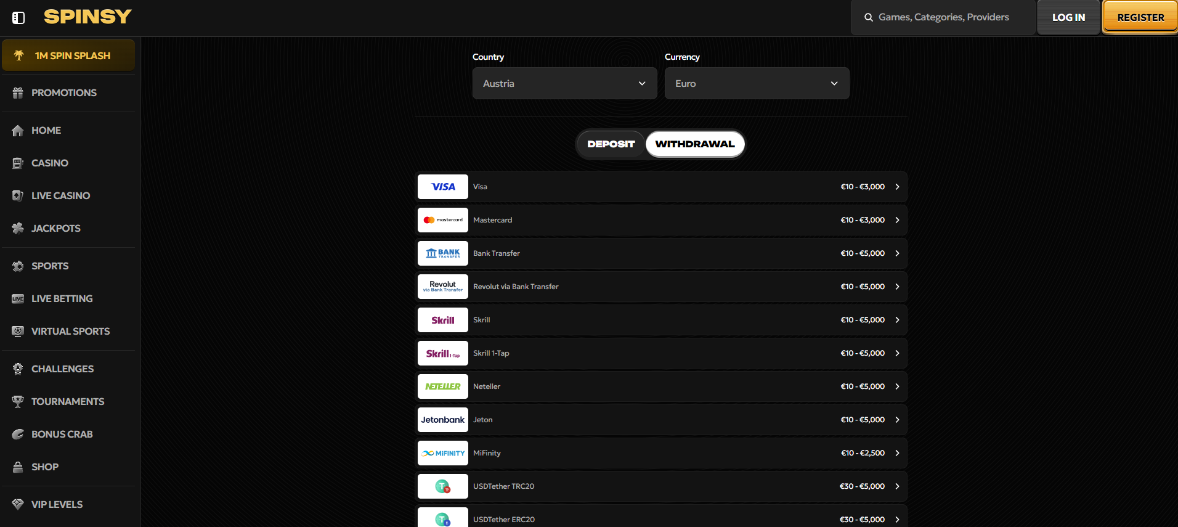Open the 1M Spin Splash banner
The height and width of the screenshot is (527, 1178).
tap(68, 55)
